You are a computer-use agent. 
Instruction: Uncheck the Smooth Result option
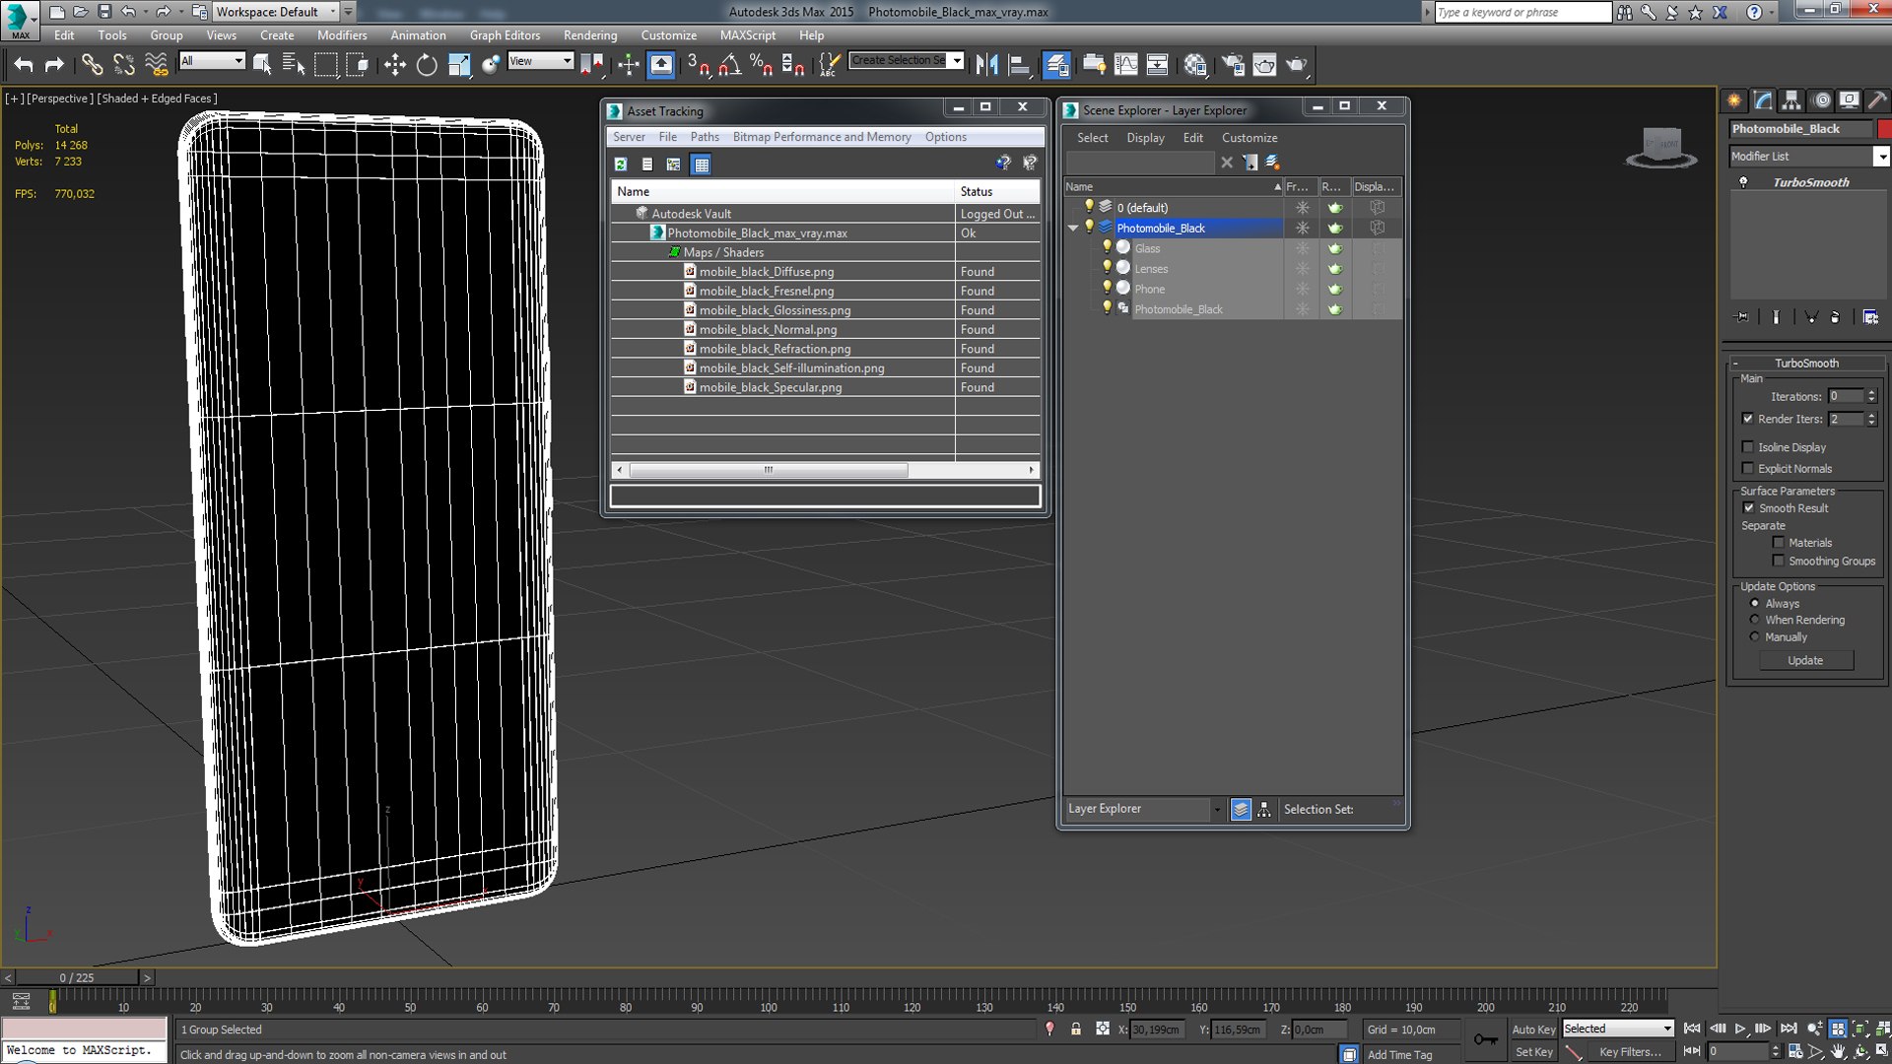coord(1748,508)
